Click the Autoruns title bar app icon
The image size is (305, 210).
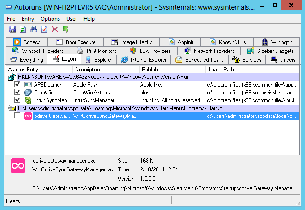pyautogui.click(x=8, y=7)
